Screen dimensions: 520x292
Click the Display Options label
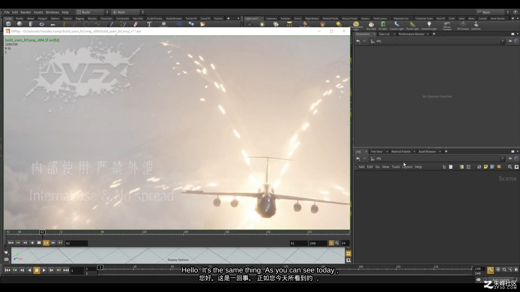tap(178, 260)
